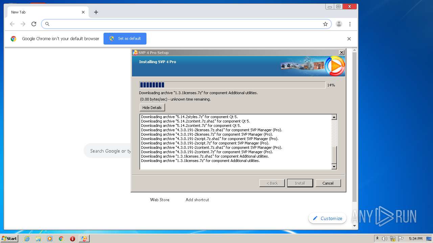This screenshot has height=243, width=433.
Task: Click Chrome forward navigation arrow
Action: tap(23, 24)
